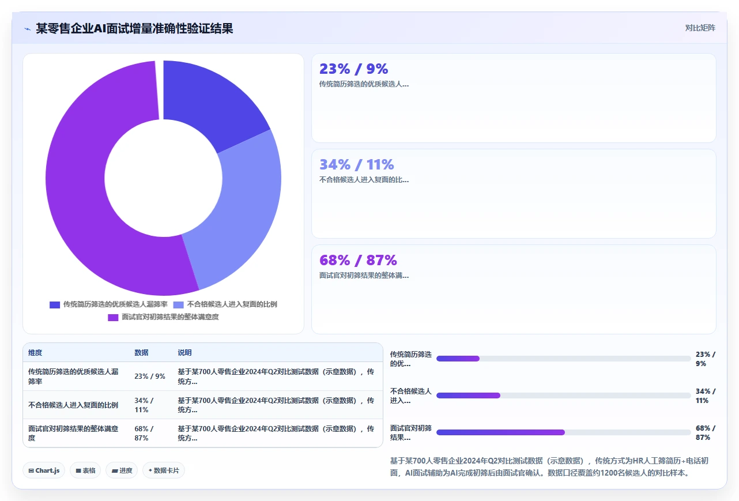This screenshot has width=739, height=501.
Task: Open the 34% / 11% data card value
Action: coord(357,165)
